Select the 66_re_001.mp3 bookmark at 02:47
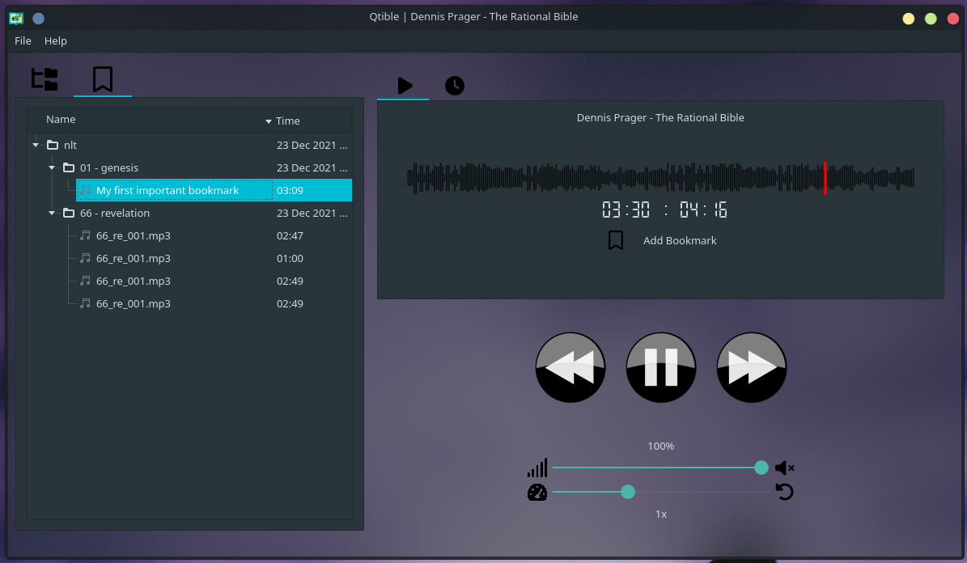 (214, 235)
